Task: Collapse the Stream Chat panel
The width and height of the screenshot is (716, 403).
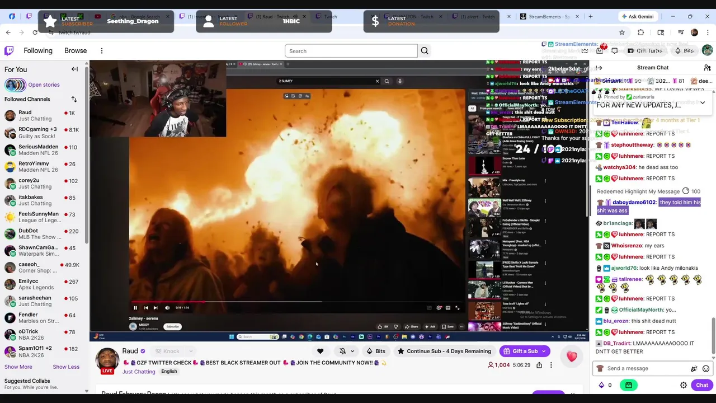Action: click(599, 68)
